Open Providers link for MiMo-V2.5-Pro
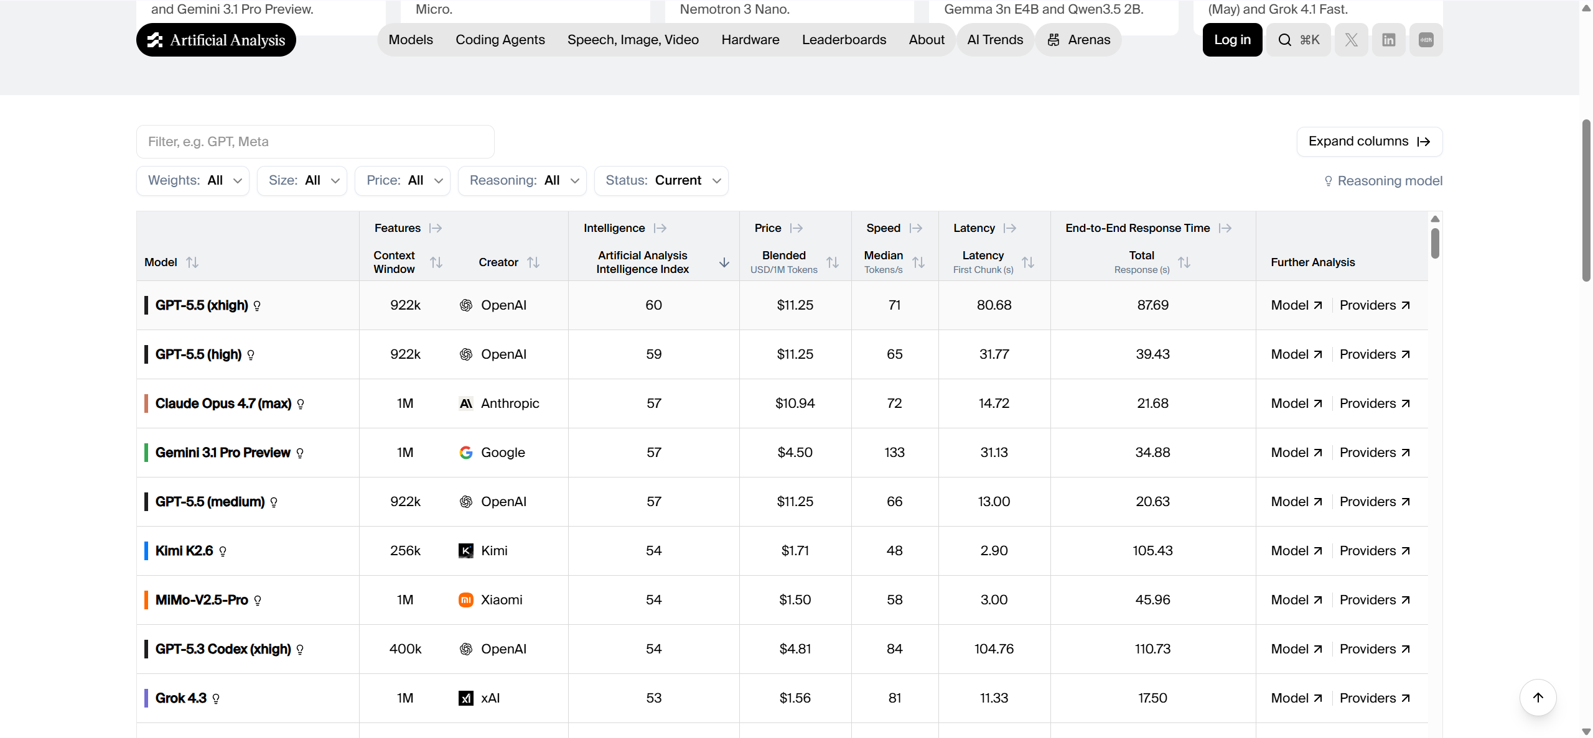 [x=1375, y=600]
